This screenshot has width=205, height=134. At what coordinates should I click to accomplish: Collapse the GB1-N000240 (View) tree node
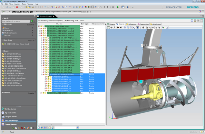tap(39, 35)
